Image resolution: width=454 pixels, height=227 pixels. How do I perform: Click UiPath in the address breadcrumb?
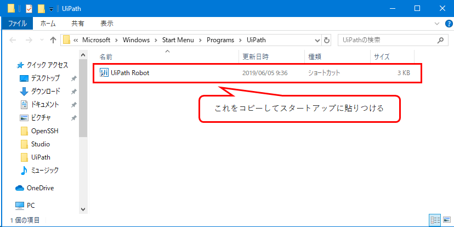pos(256,40)
